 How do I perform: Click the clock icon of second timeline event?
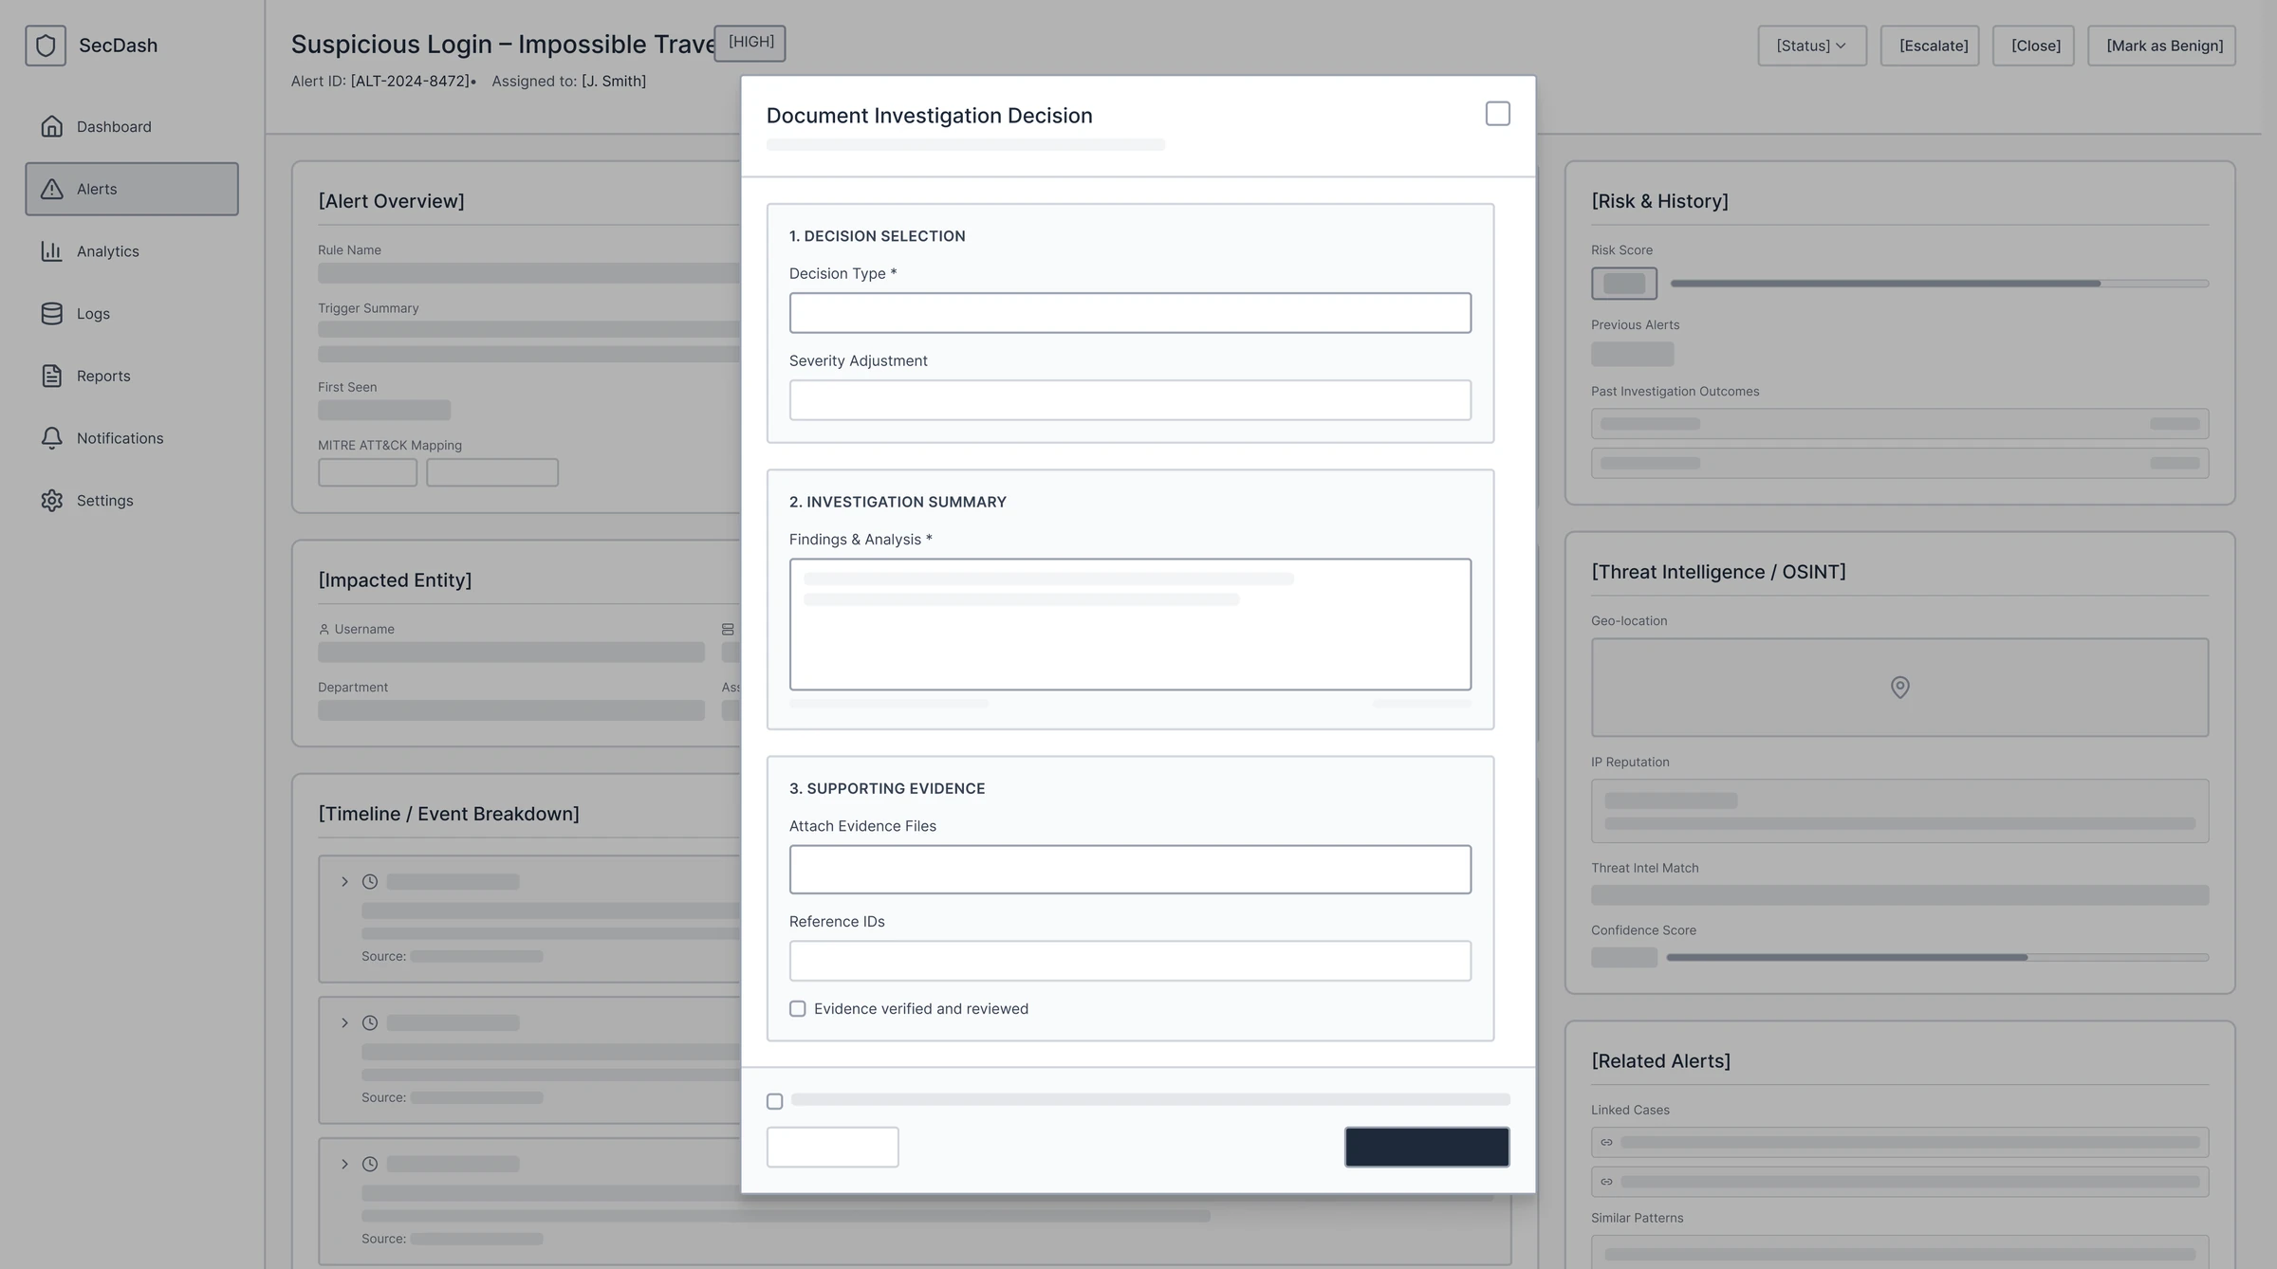[x=370, y=1022]
